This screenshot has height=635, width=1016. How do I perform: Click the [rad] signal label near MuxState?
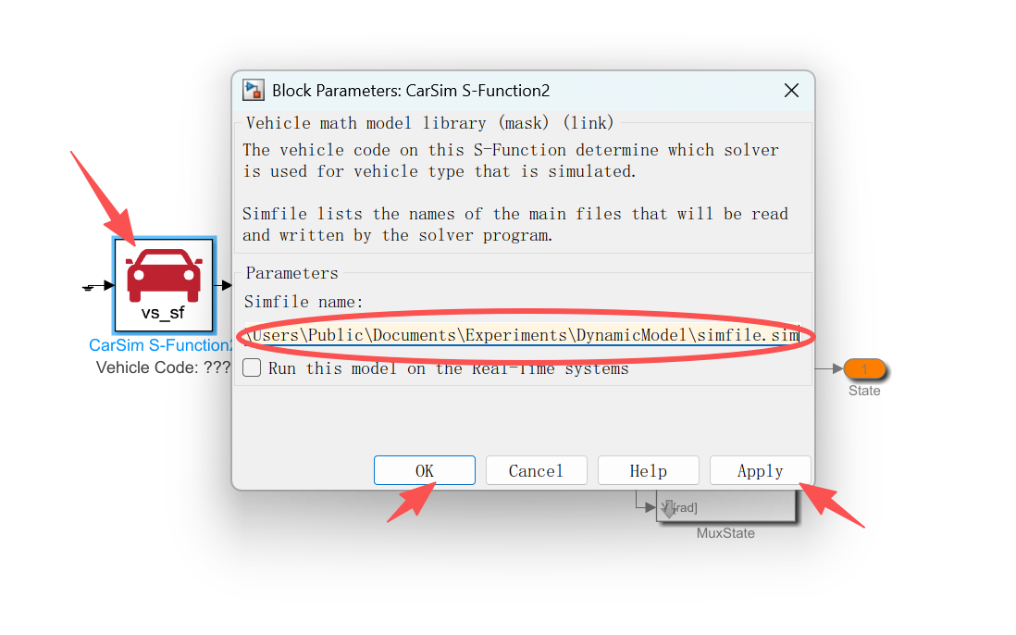click(x=684, y=507)
